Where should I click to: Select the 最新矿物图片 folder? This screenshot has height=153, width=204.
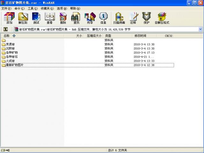tap(15, 65)
